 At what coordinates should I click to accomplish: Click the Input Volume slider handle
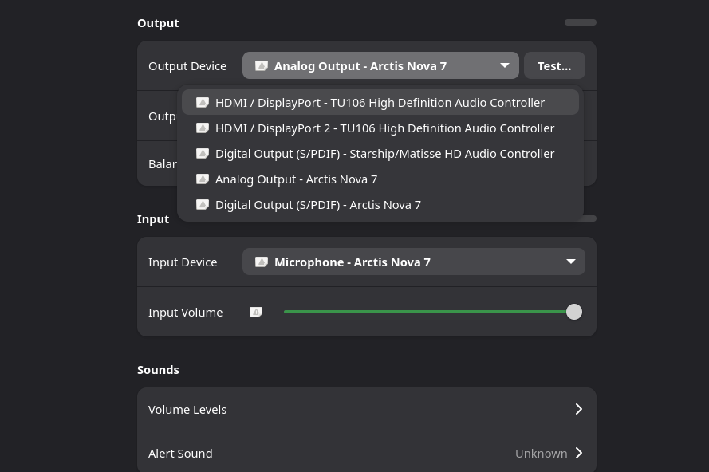574,313
